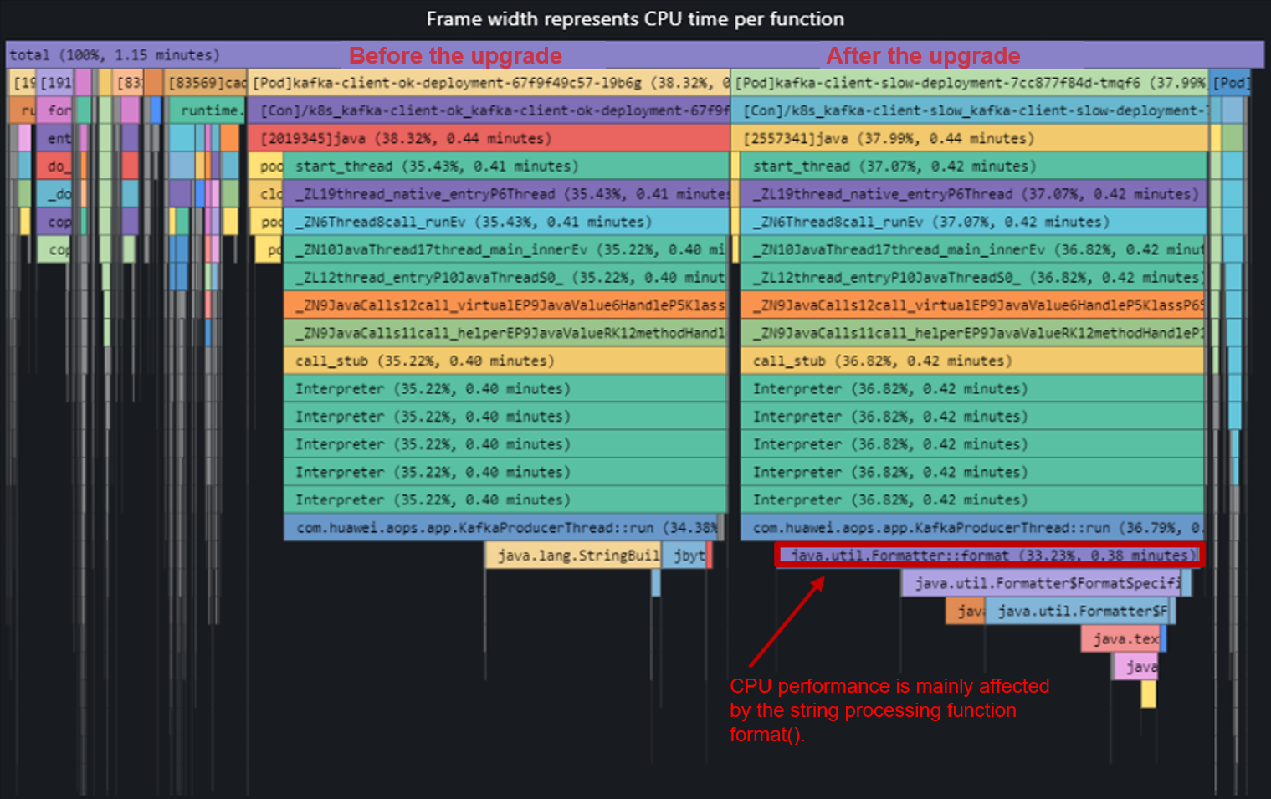Screen dimensions: 1271x799
Task: Open the java.util.Formatter$FormatSpecifi frame
Action: tap(1041, 583)
